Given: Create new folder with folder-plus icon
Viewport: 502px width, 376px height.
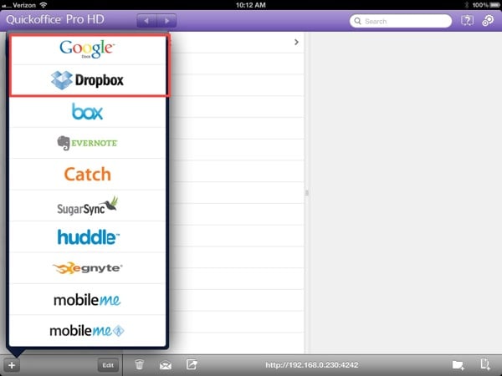Looking at the screenshot, I should (458, 365).
